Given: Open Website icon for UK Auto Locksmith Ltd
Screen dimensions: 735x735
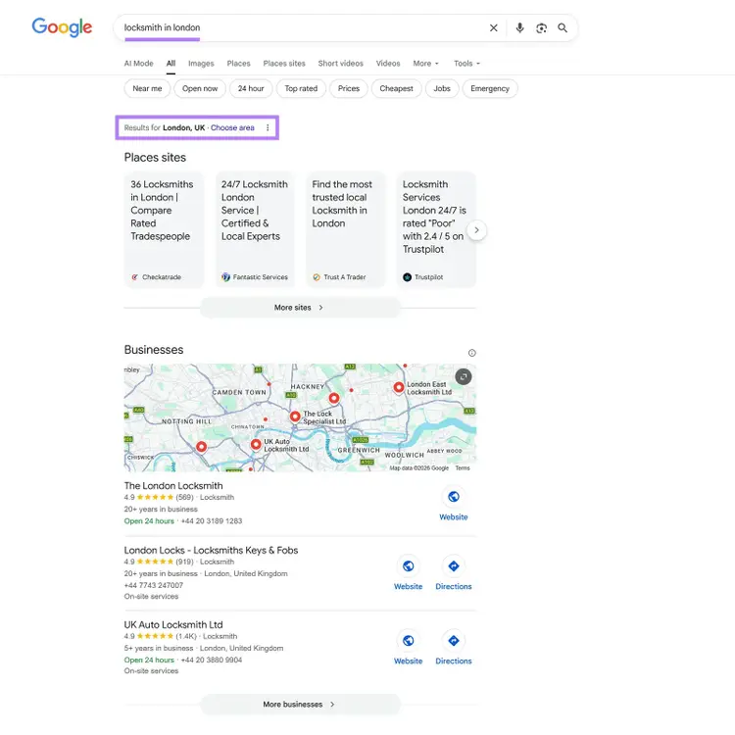Looking at the screenshot, I should tap(408, 641).
